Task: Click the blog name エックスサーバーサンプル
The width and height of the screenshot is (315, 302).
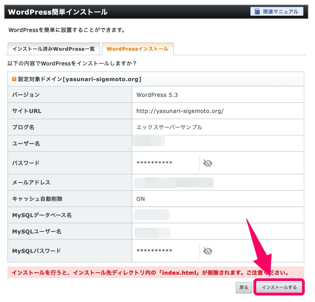Action: pos(169,127)
